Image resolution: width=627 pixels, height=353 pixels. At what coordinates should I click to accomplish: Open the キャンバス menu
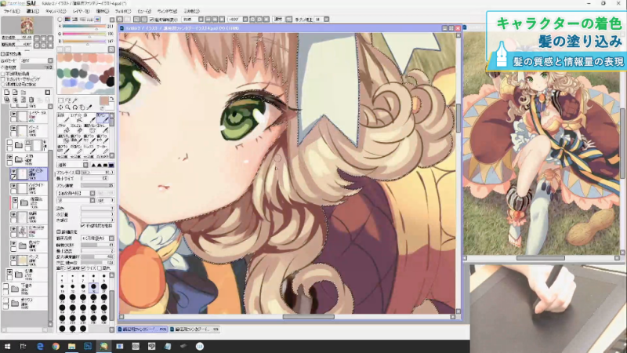pyautogui.click(x=56, y=11)
